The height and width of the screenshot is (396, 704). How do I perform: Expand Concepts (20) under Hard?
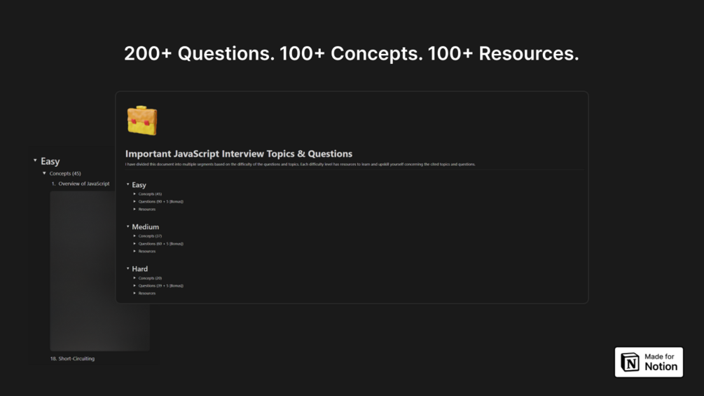pos(134,278)
